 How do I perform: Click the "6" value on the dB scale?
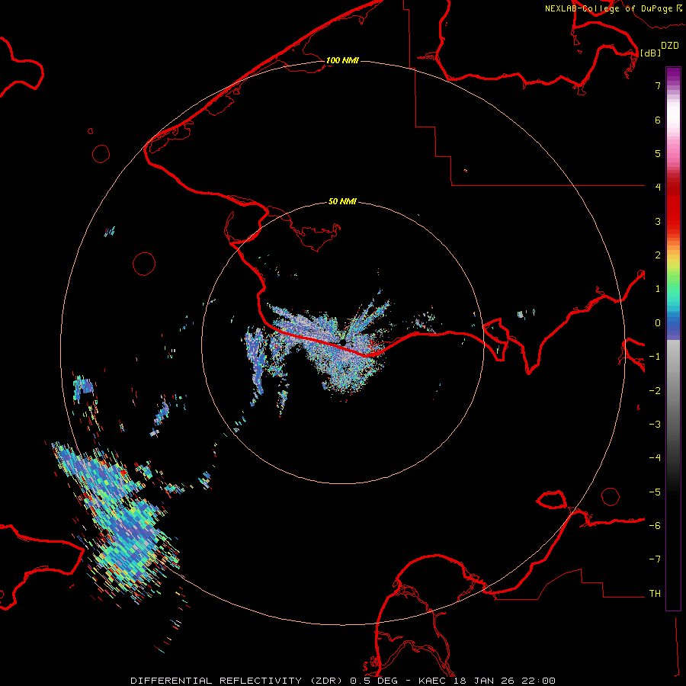pos(658,120)
